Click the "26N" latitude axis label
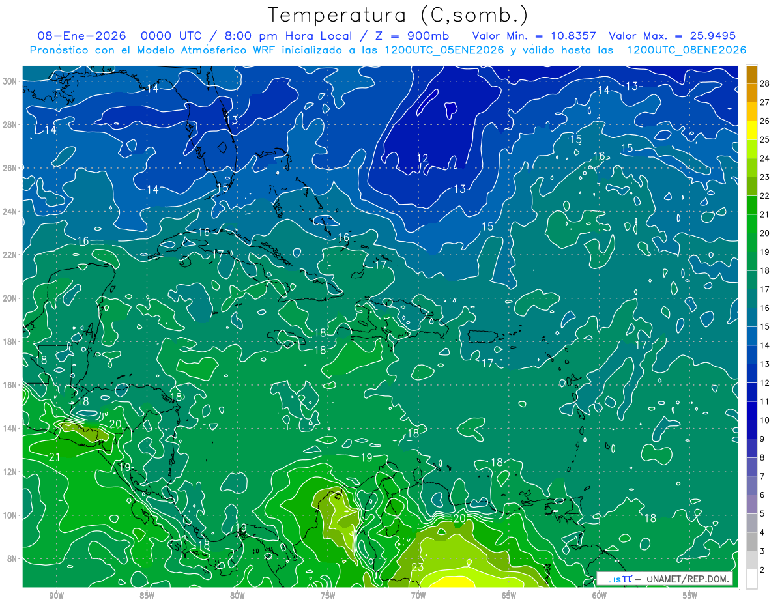The image size is (782, 604). click(10, 167)
